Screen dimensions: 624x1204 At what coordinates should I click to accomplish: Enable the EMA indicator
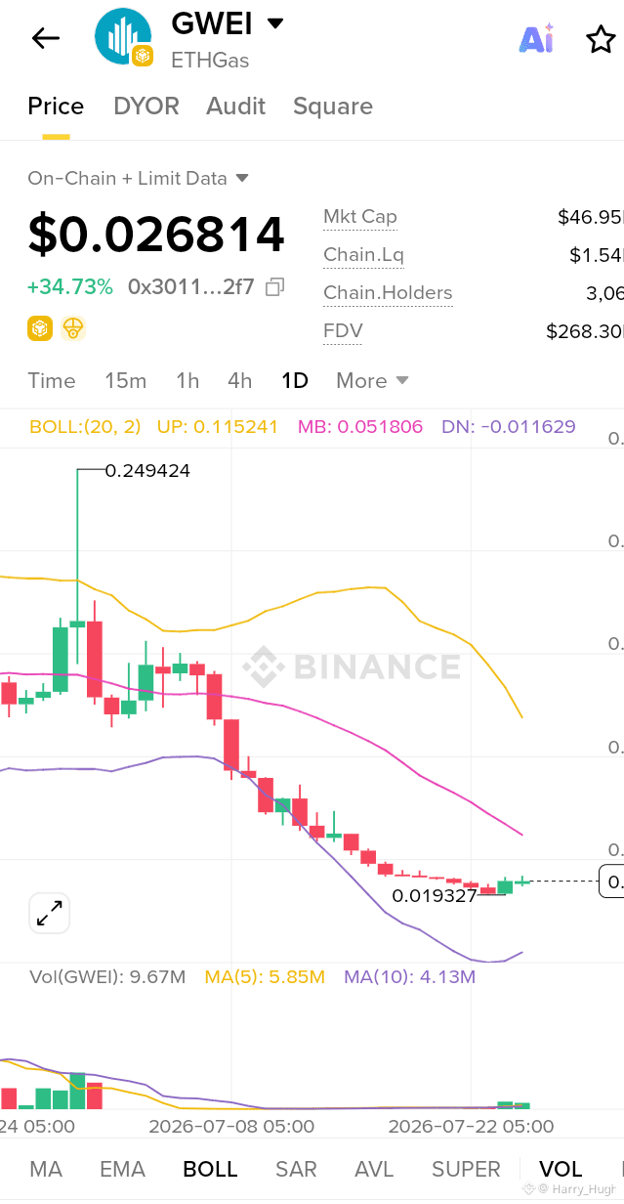click(123, 1169)
